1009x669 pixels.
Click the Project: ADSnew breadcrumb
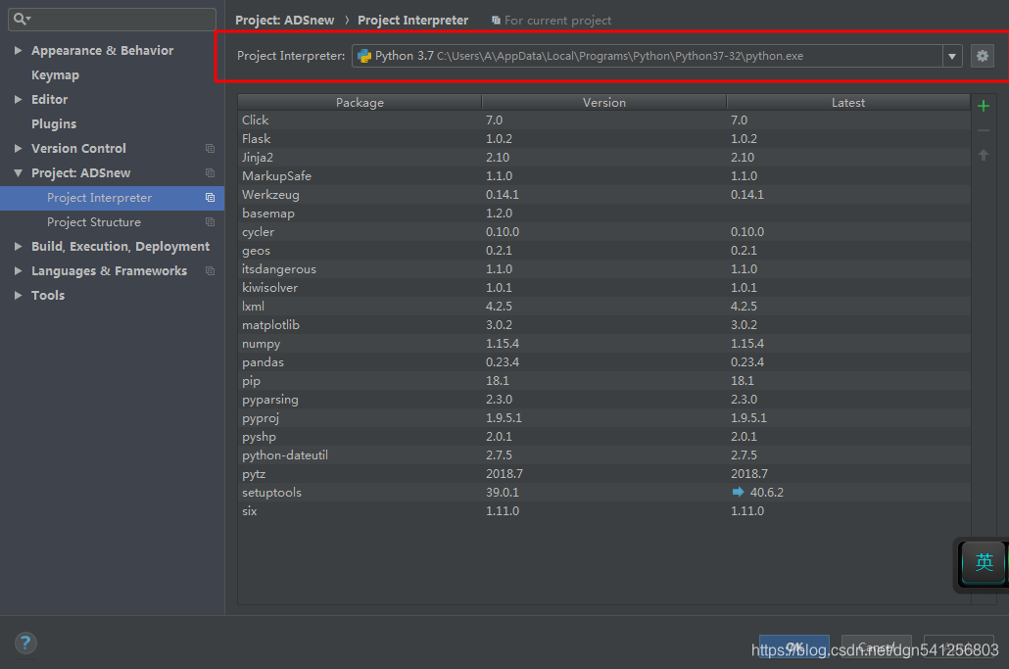click(284, 20)
